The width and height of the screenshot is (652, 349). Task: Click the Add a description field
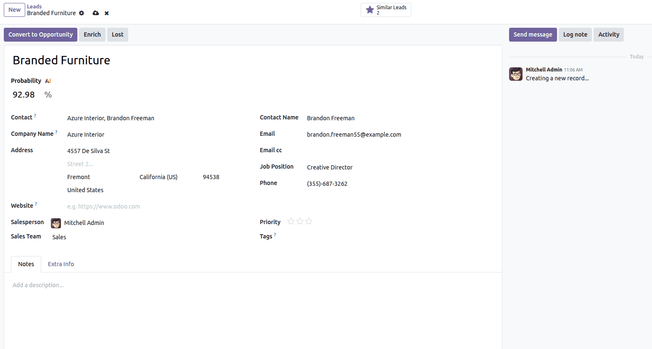tap(38, 285)
